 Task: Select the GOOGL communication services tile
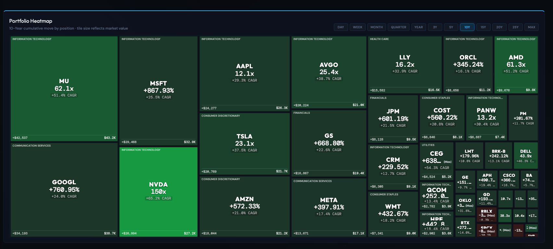(64, 190)
